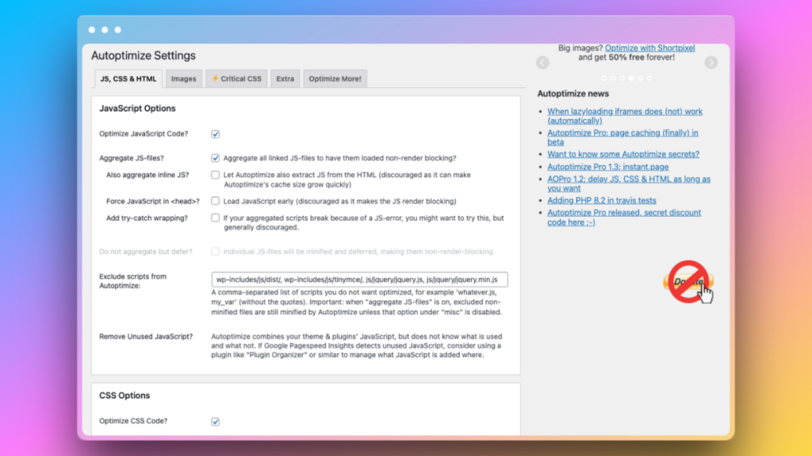Viewport: 812px width, 456px height.
Task: Open 'AOPro 1.2; delay JS, CSS & HTML' link
Action: (629, 184)
